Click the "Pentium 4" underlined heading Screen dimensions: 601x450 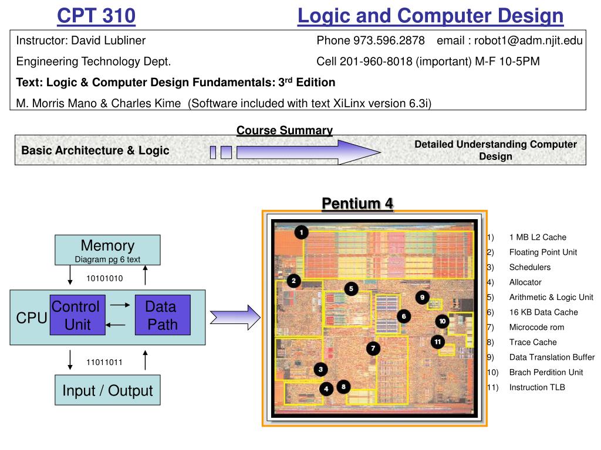point(357,203)
